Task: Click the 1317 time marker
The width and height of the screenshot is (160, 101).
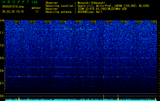Action: pos(108,22)
